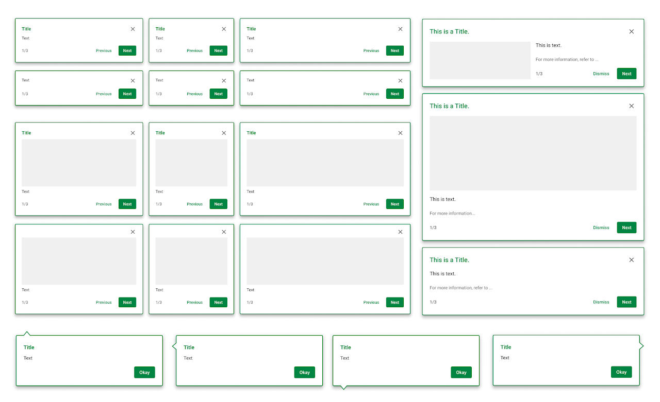Close the narrowest untitled card containing an image

(224, 232)
